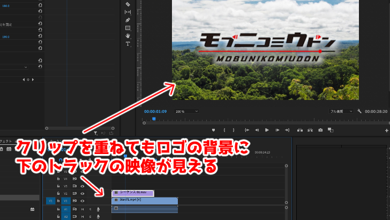Click the second 100.0 value field
The image size is (390, 220).
pos(6,36)
